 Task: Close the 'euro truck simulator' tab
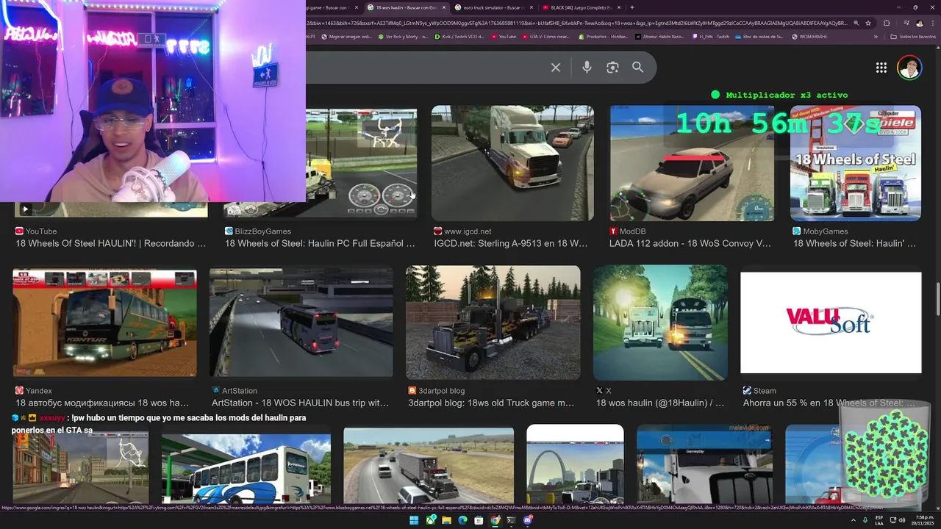click(x=530, y=7)
